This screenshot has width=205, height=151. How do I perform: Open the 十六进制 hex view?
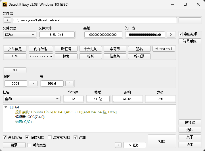(x=91, y=49)
